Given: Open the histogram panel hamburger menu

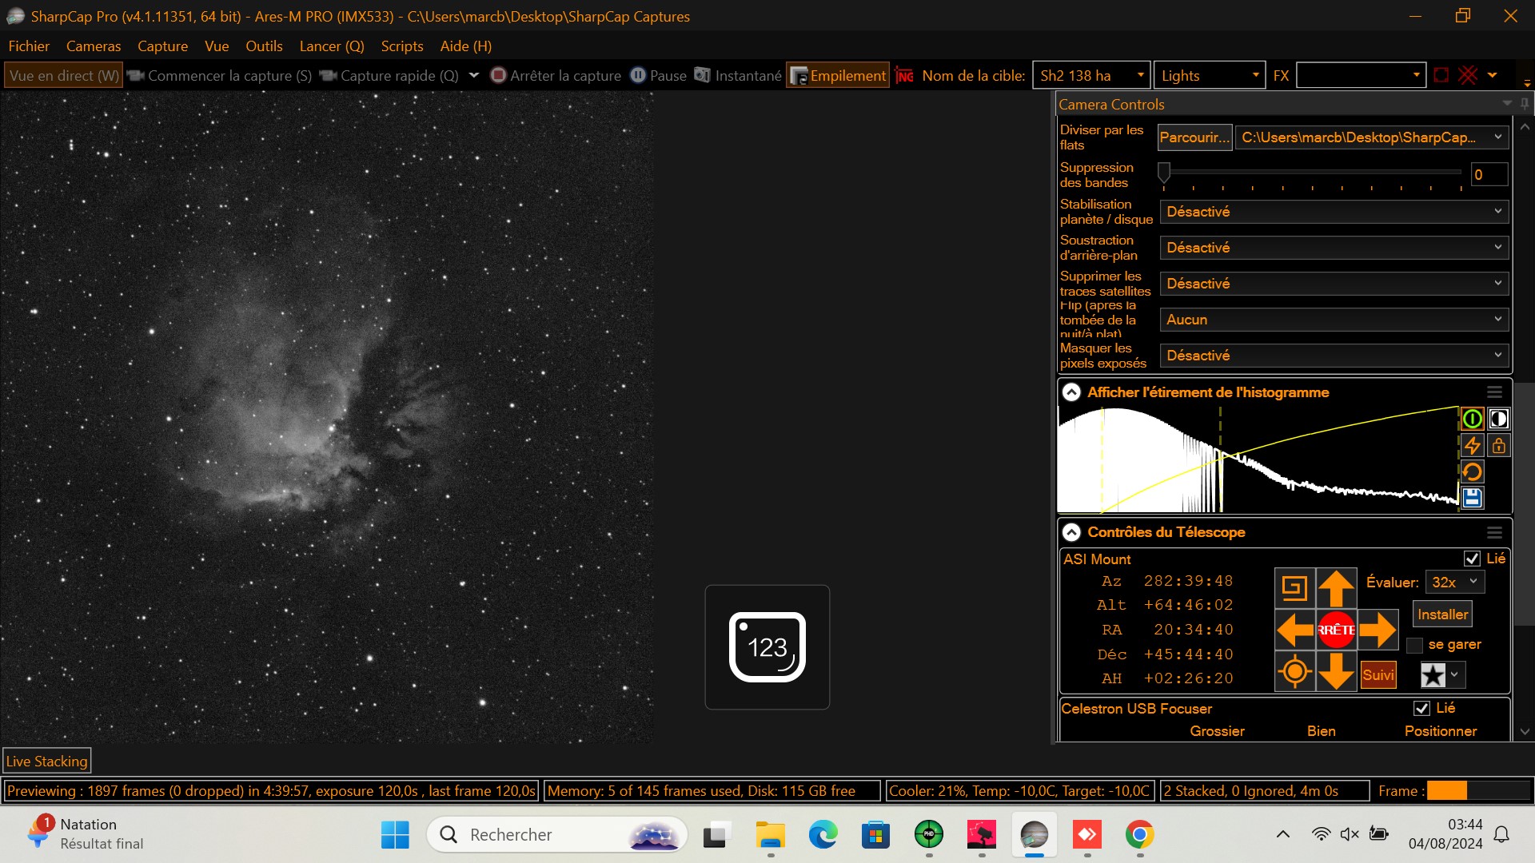Looking at the screenshot, I should pyautogui.click(x=1494, y=392).
